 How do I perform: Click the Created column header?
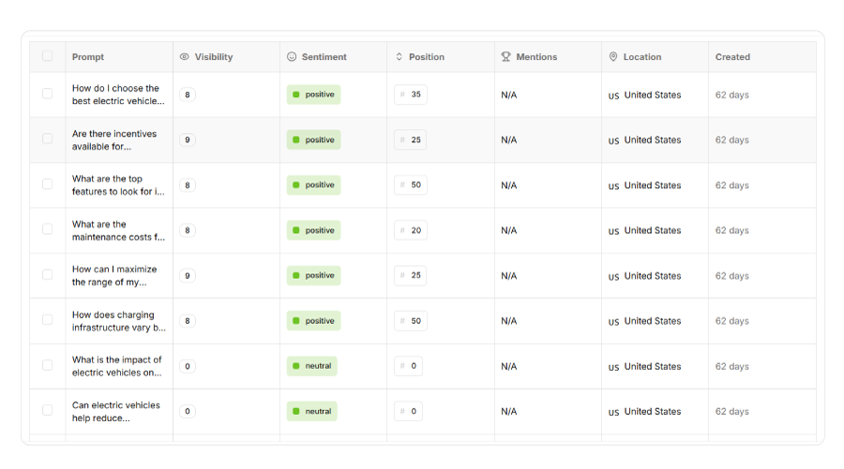pos(732,57)
